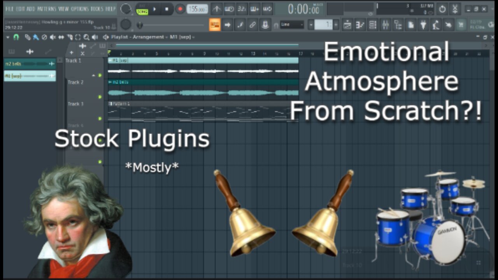Open the ADD menu
Viewport: 498px width, 280px height.
click(30, 9)
